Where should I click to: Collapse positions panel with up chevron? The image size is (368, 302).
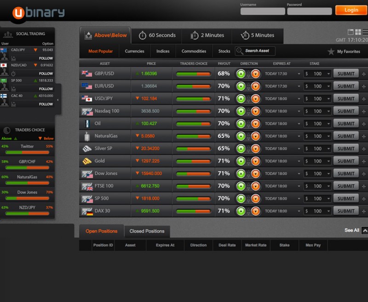[x=365, y=230]
